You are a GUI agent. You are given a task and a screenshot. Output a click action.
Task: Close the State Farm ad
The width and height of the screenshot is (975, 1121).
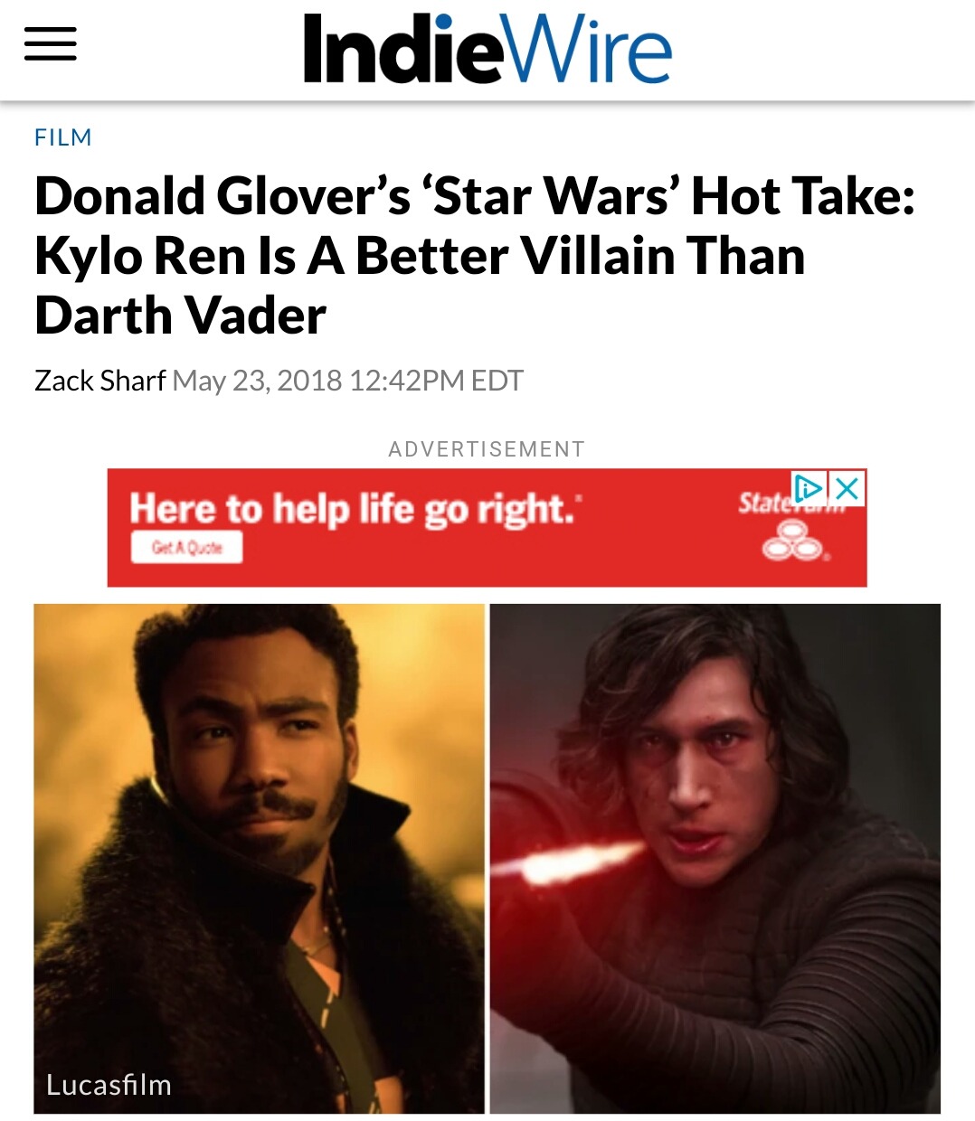(x=847, y=488)
